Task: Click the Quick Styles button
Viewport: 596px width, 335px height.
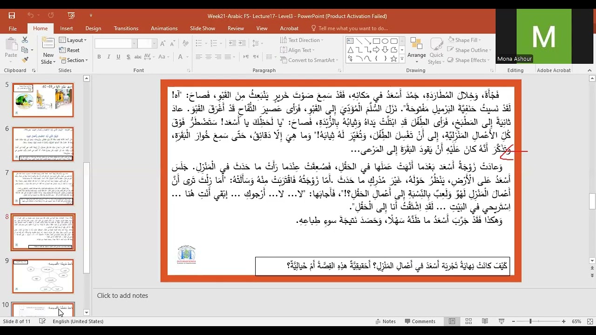Action: (x=436, y=51)
